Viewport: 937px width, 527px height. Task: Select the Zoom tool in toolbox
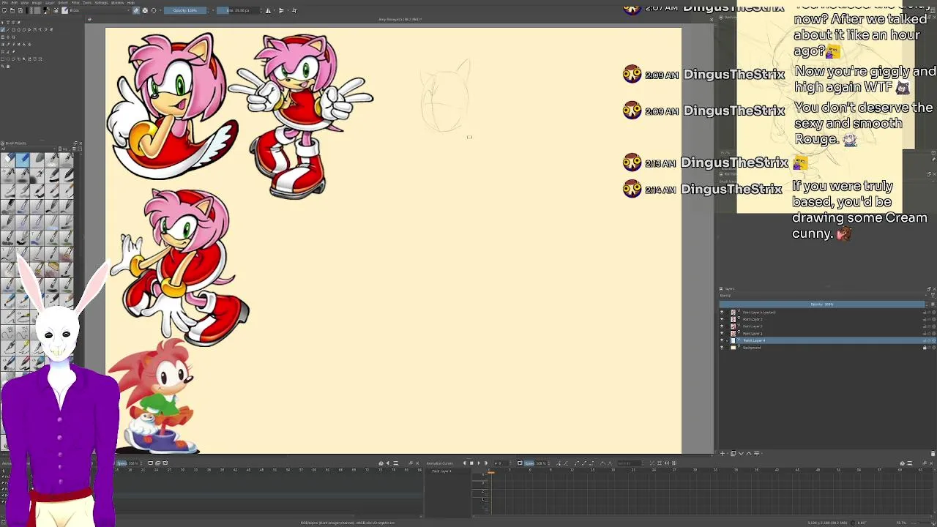pyautogui.click(x=3, y=67)
